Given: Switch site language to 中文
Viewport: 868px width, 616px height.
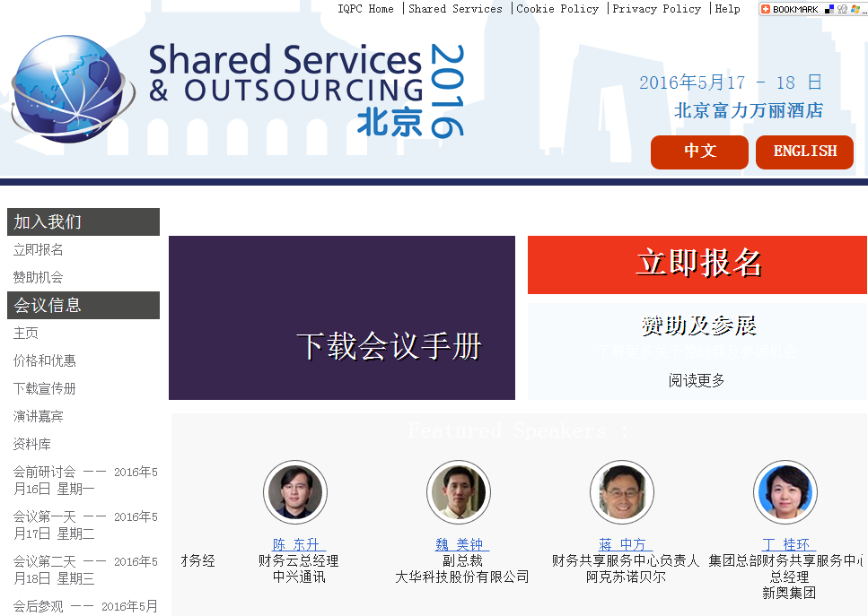Looking at the screenshot, I should pyautogui.click(x=700, y=152).
